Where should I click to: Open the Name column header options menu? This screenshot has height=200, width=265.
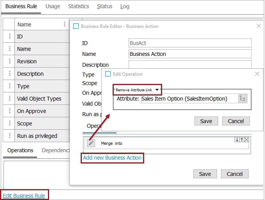tap(65, 24)
